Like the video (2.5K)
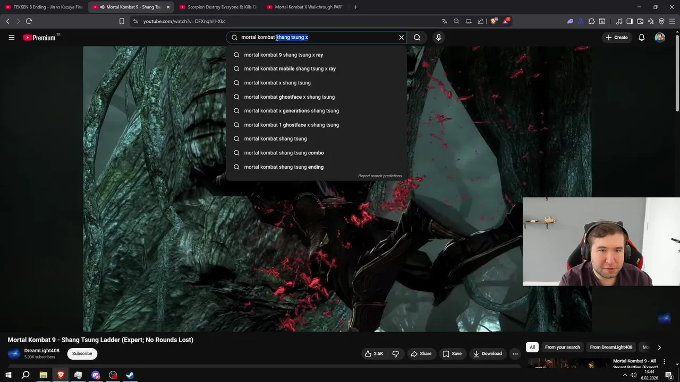The width and height of the screenshot is (680, 382). [x=374, y=353]
